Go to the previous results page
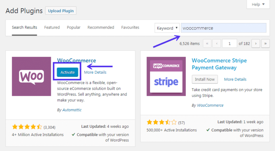 pos(216,44)
